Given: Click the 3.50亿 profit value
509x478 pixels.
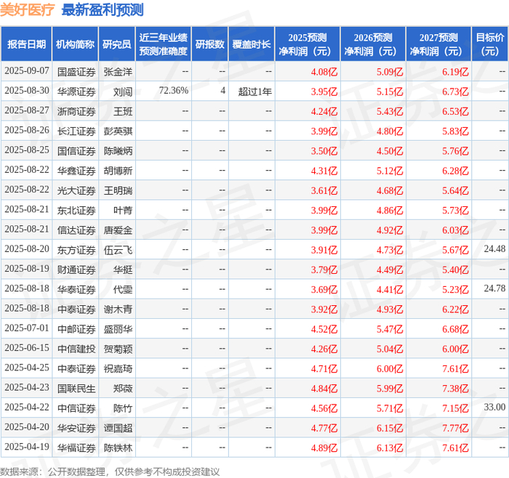Looking at the screenshot, I should 324,151.
